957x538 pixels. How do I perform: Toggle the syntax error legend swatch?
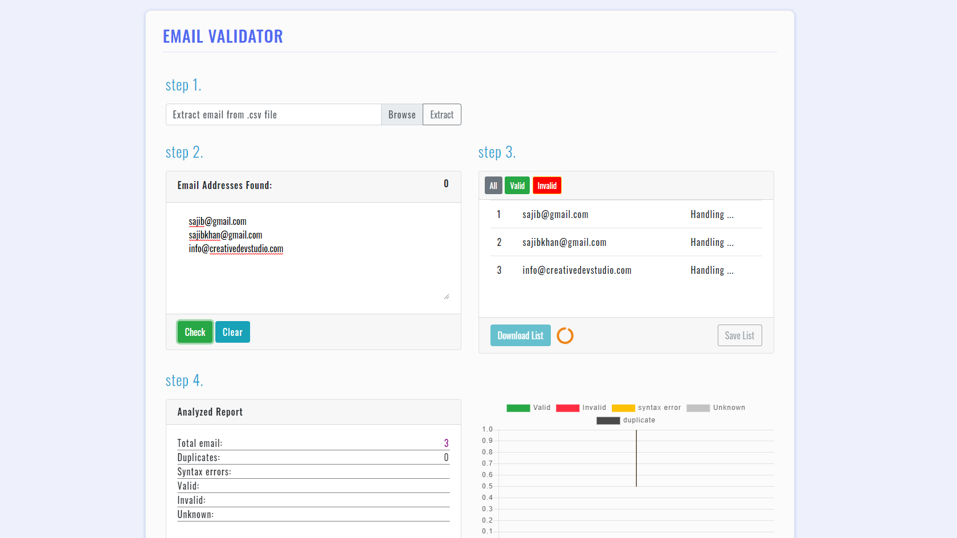coord(623,408)
